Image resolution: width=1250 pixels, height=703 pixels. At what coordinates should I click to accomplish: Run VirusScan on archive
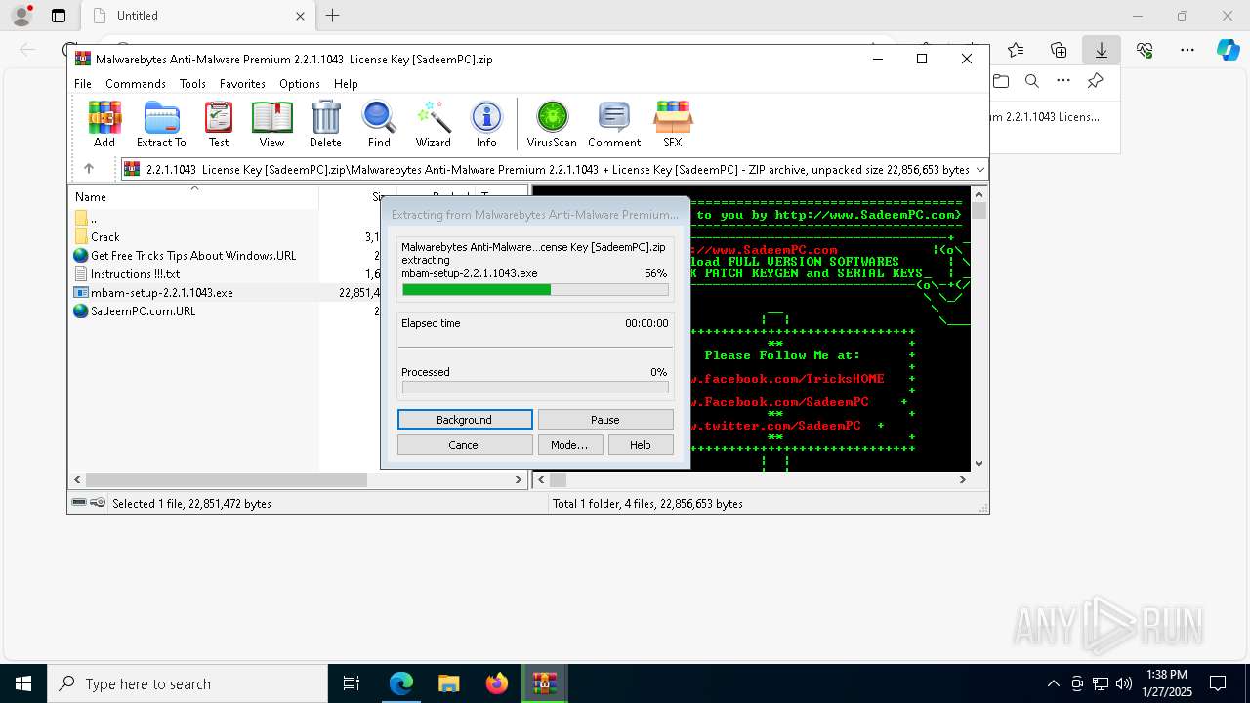coord(552,124)
